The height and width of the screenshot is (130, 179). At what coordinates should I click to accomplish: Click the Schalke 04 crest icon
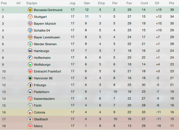(x=30, y=30)
